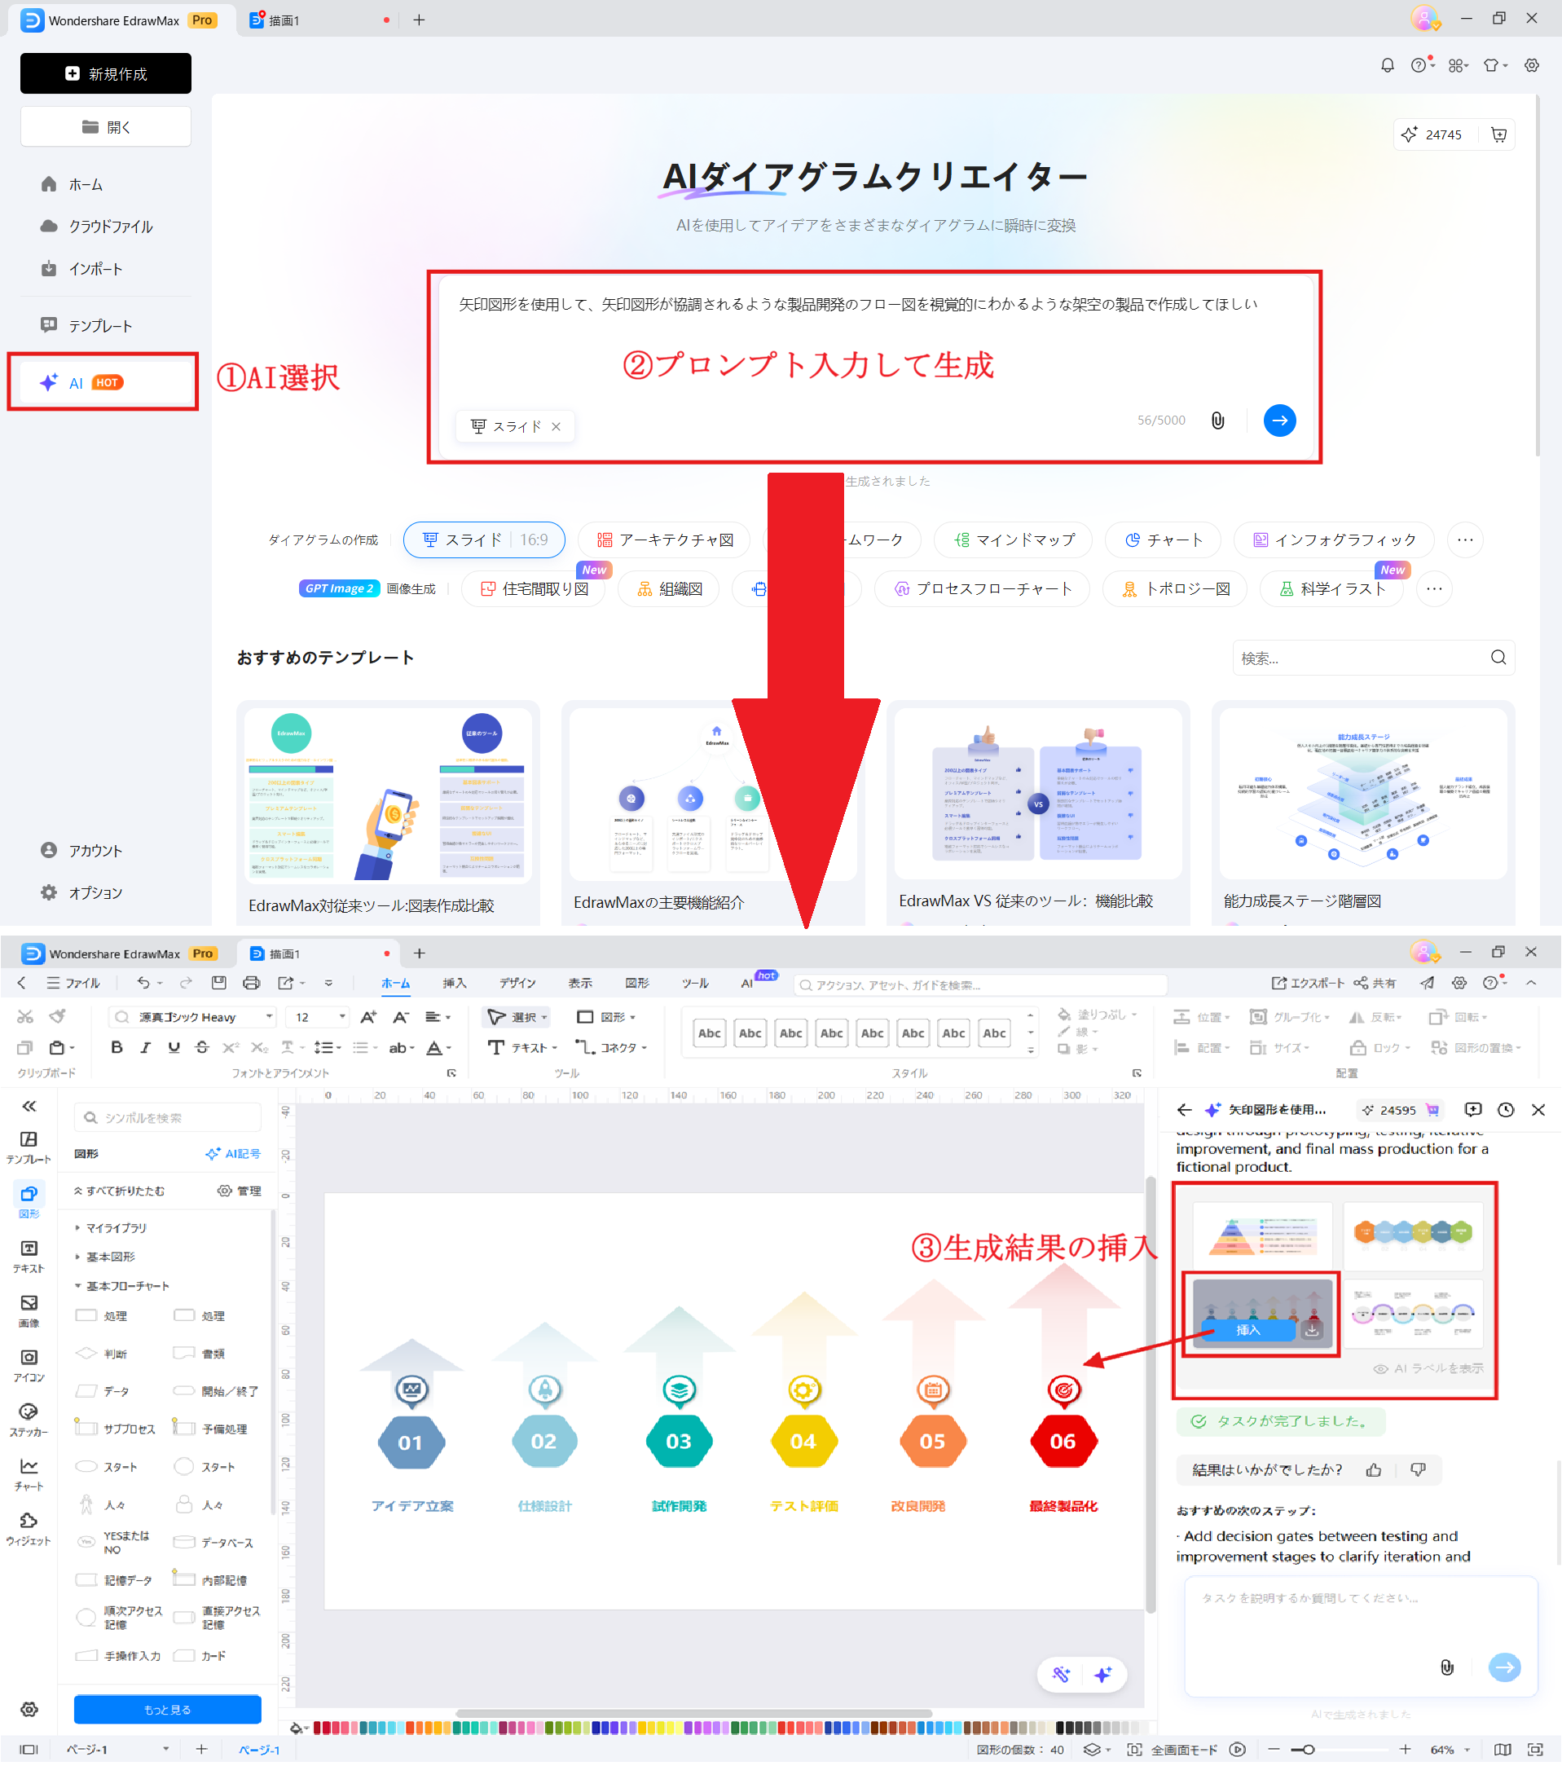Click the undo arrow in lower toolbar
1562x1766 pixels.
tap(143, 982)
